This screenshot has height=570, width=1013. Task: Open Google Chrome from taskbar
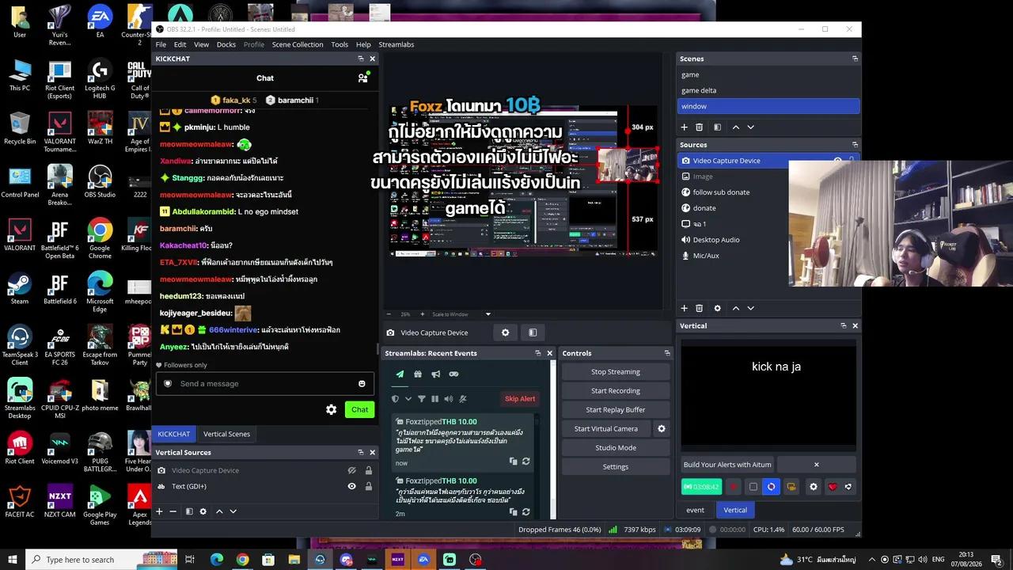pyautogui.click(x=242, y=560)
